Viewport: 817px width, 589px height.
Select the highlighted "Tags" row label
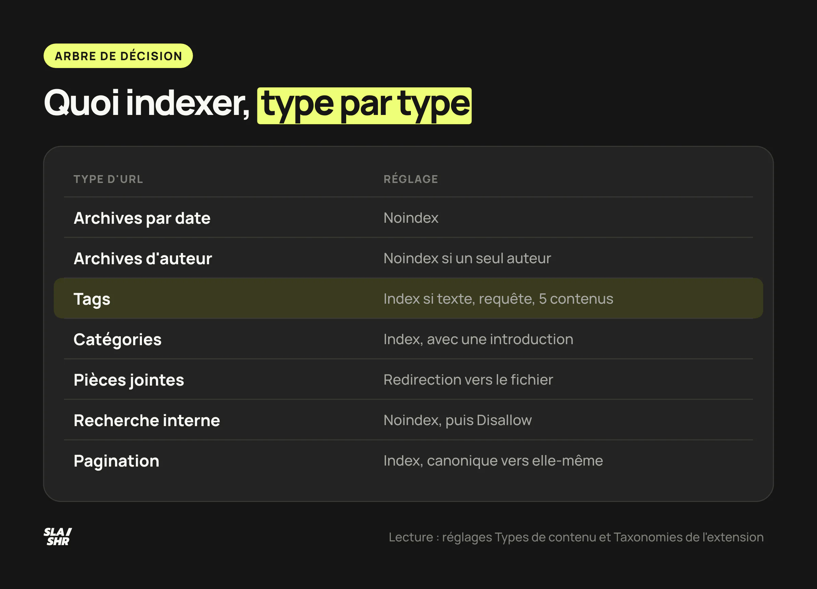(92, 299)
